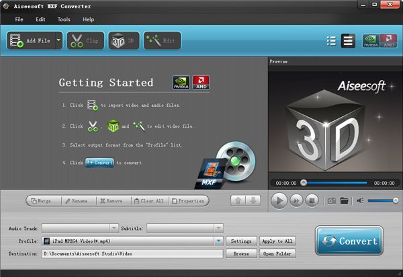Click the Destination path field

[x=132, y=253]
